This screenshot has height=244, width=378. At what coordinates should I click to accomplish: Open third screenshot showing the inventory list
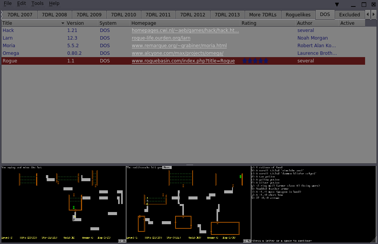[313, 204]
